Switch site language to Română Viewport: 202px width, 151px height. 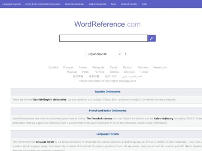[99, 72]
